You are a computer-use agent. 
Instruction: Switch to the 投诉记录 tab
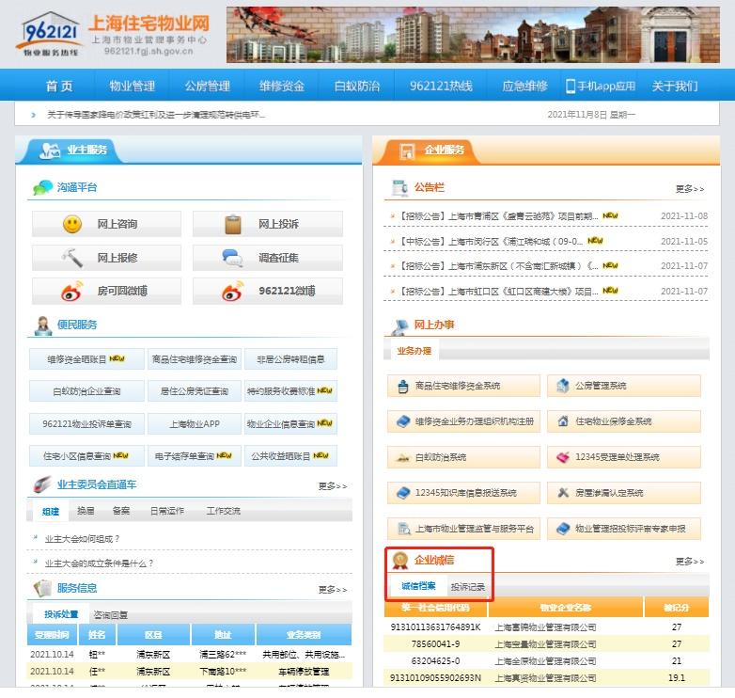(468, 587)
